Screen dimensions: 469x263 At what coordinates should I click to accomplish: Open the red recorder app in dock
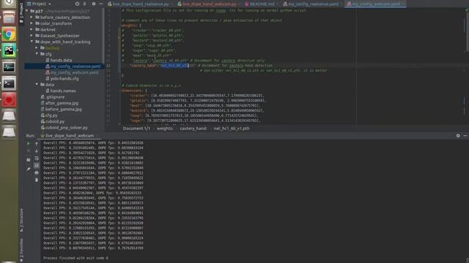click(9, 100)
